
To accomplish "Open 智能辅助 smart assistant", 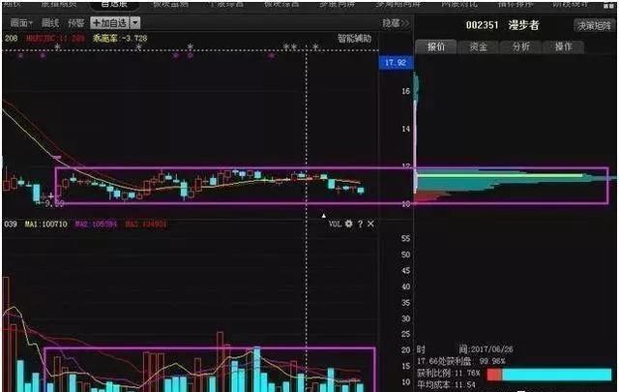I will click(355, 39).
